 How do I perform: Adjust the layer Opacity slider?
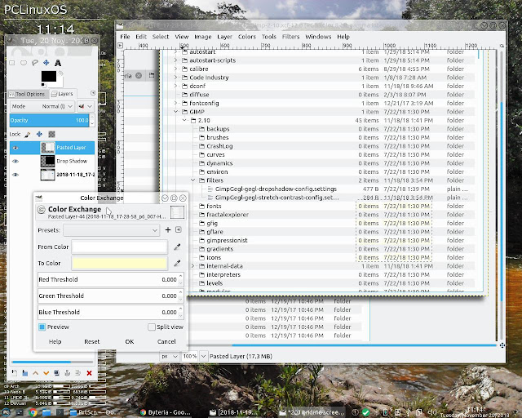click(49, 120)
